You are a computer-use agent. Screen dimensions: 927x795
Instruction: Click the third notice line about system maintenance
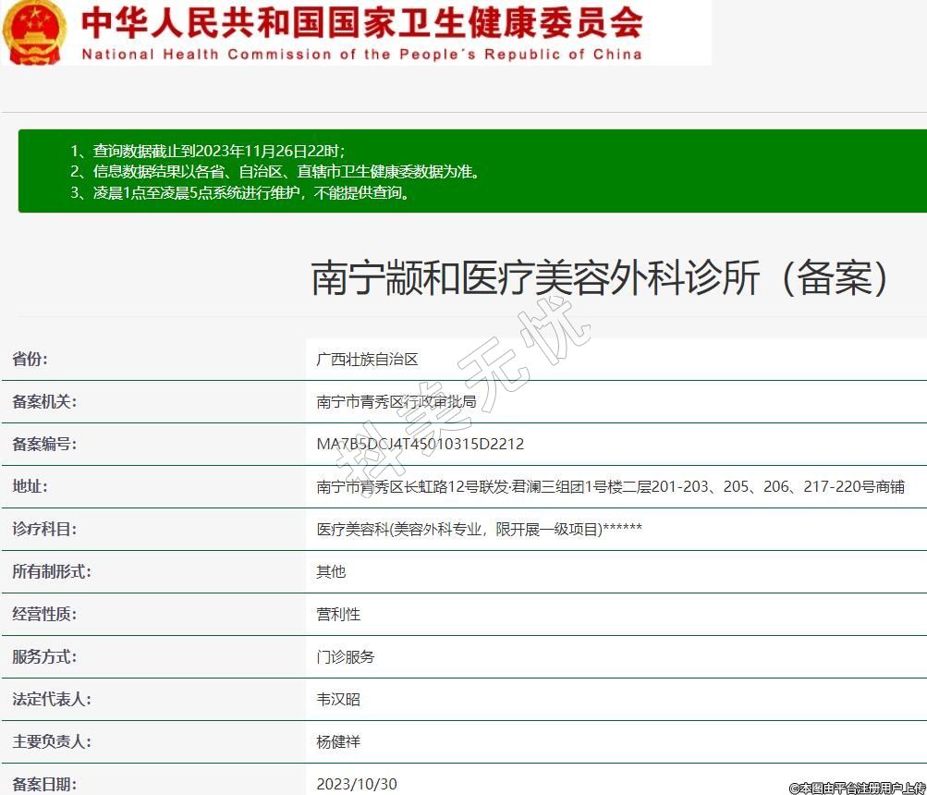coord(240,193)
